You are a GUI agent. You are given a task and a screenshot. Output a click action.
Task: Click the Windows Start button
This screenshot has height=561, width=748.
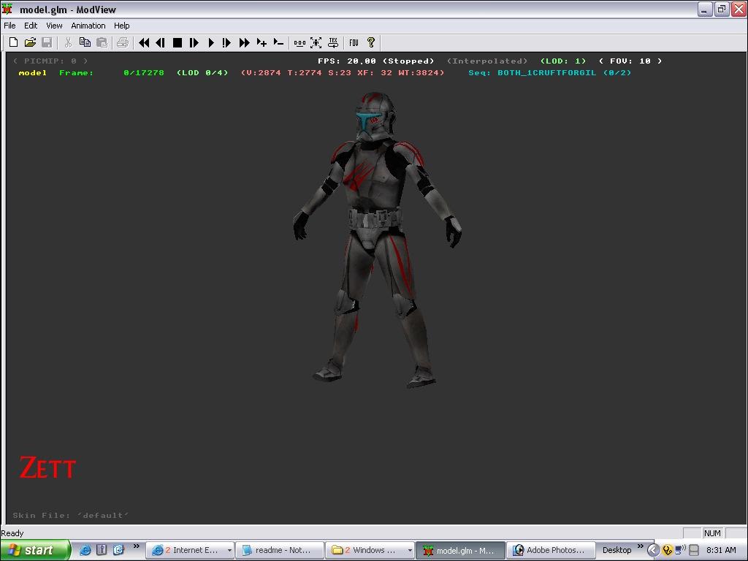tap(34, 550)
